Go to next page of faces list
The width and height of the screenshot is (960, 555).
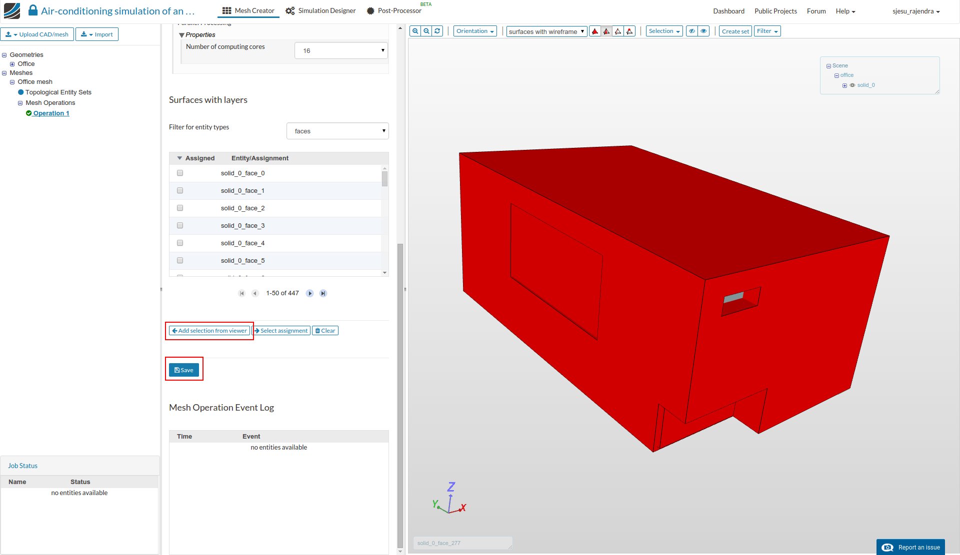310,293
